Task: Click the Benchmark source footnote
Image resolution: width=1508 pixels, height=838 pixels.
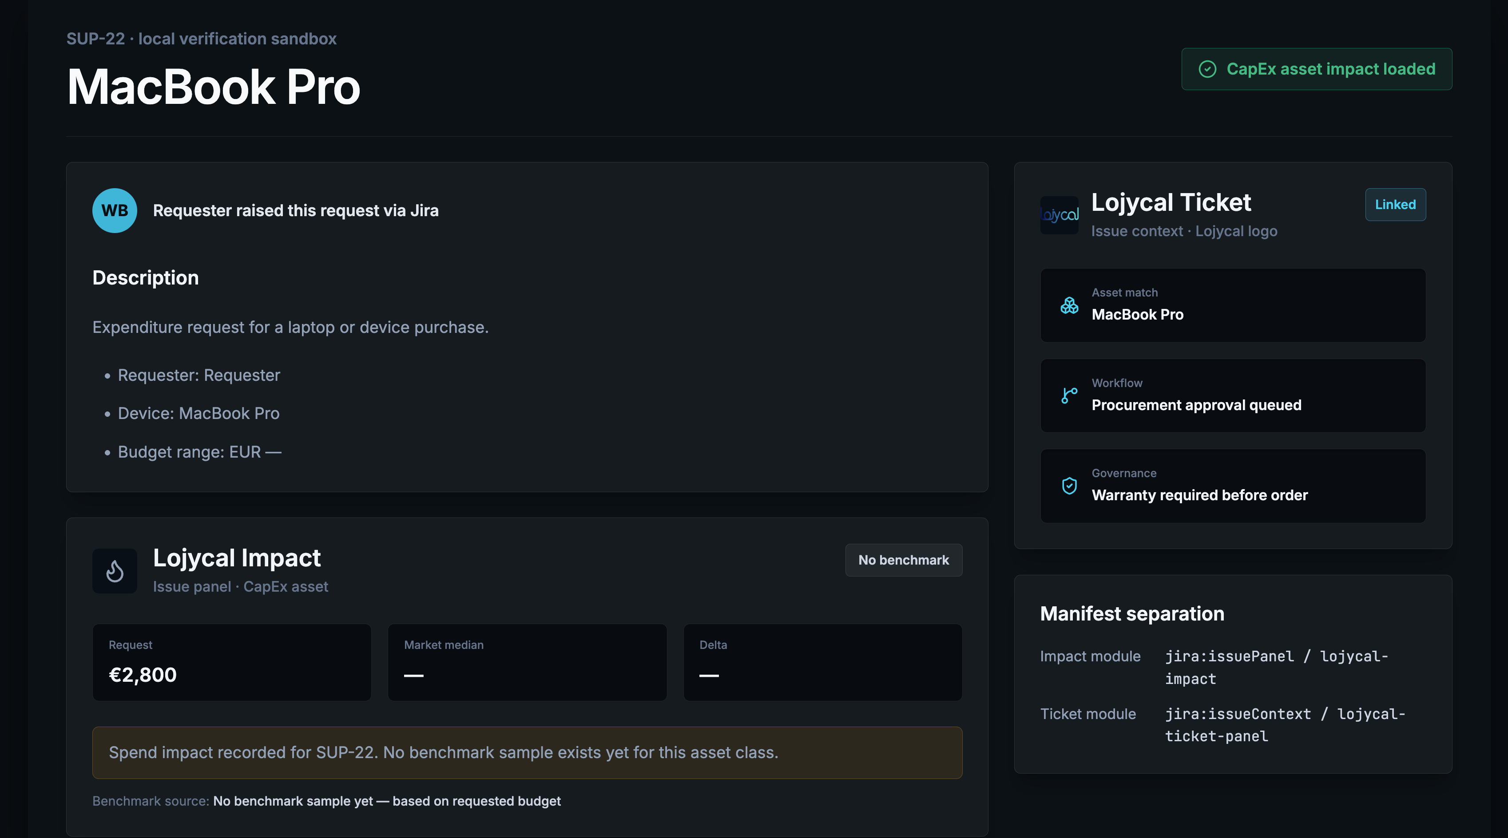Action: (327, 801)
